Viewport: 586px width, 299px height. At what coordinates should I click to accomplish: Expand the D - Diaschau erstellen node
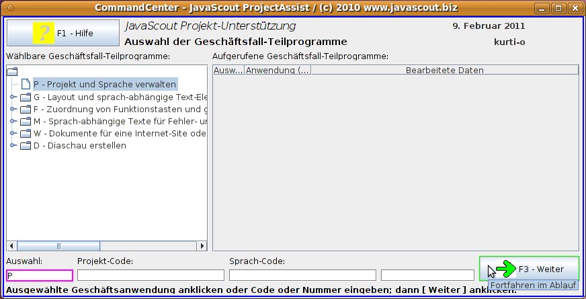click(13, 146)
